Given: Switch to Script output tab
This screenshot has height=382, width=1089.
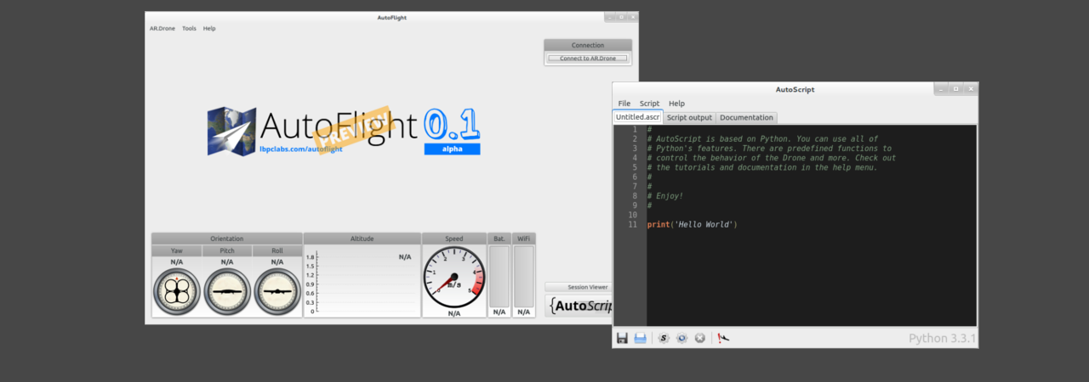Looking at the screenshot, I should coord(689,117).
